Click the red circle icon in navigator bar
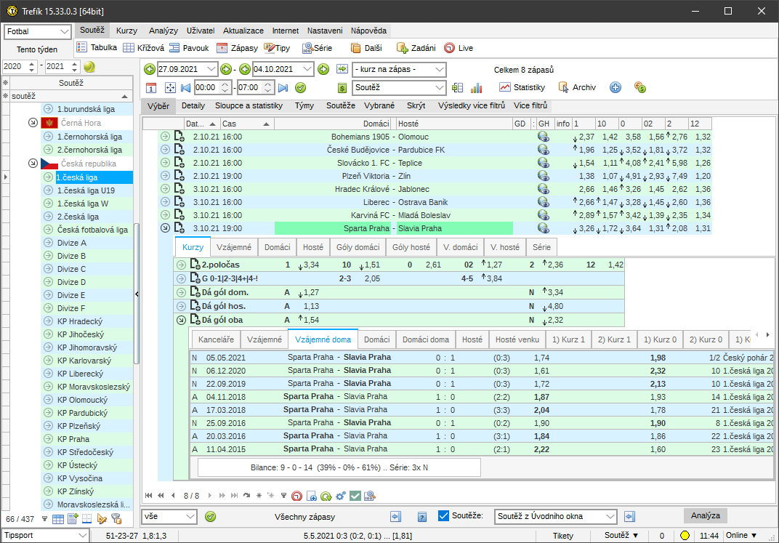 click(x=296, y=496)
